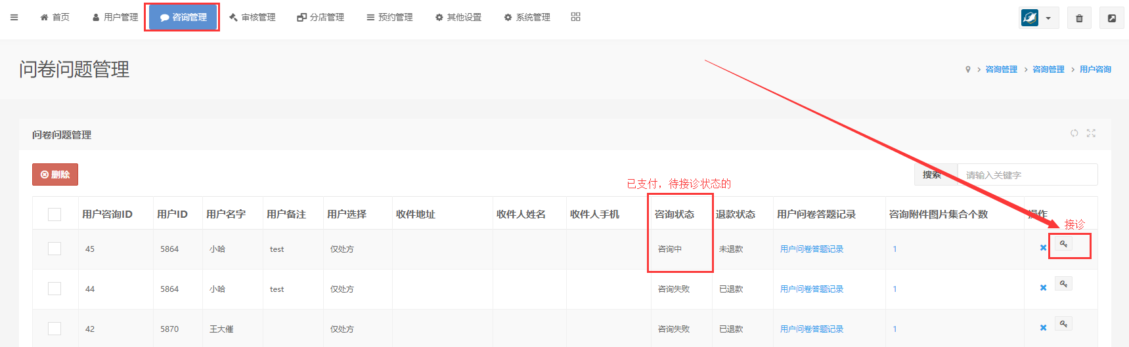This screenshot has width=1129, height=347.
Task: Follow the first 咨询管理 breadcrumb link
Action: tap(1001, 70)
